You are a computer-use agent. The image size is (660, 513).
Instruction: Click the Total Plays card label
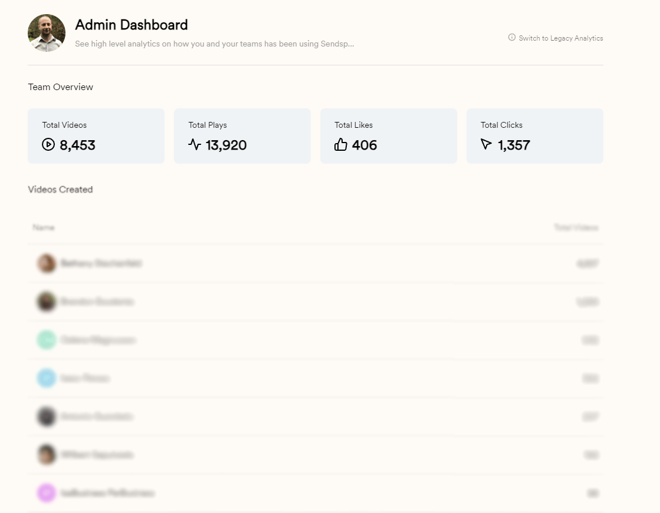tap(208, 125)
